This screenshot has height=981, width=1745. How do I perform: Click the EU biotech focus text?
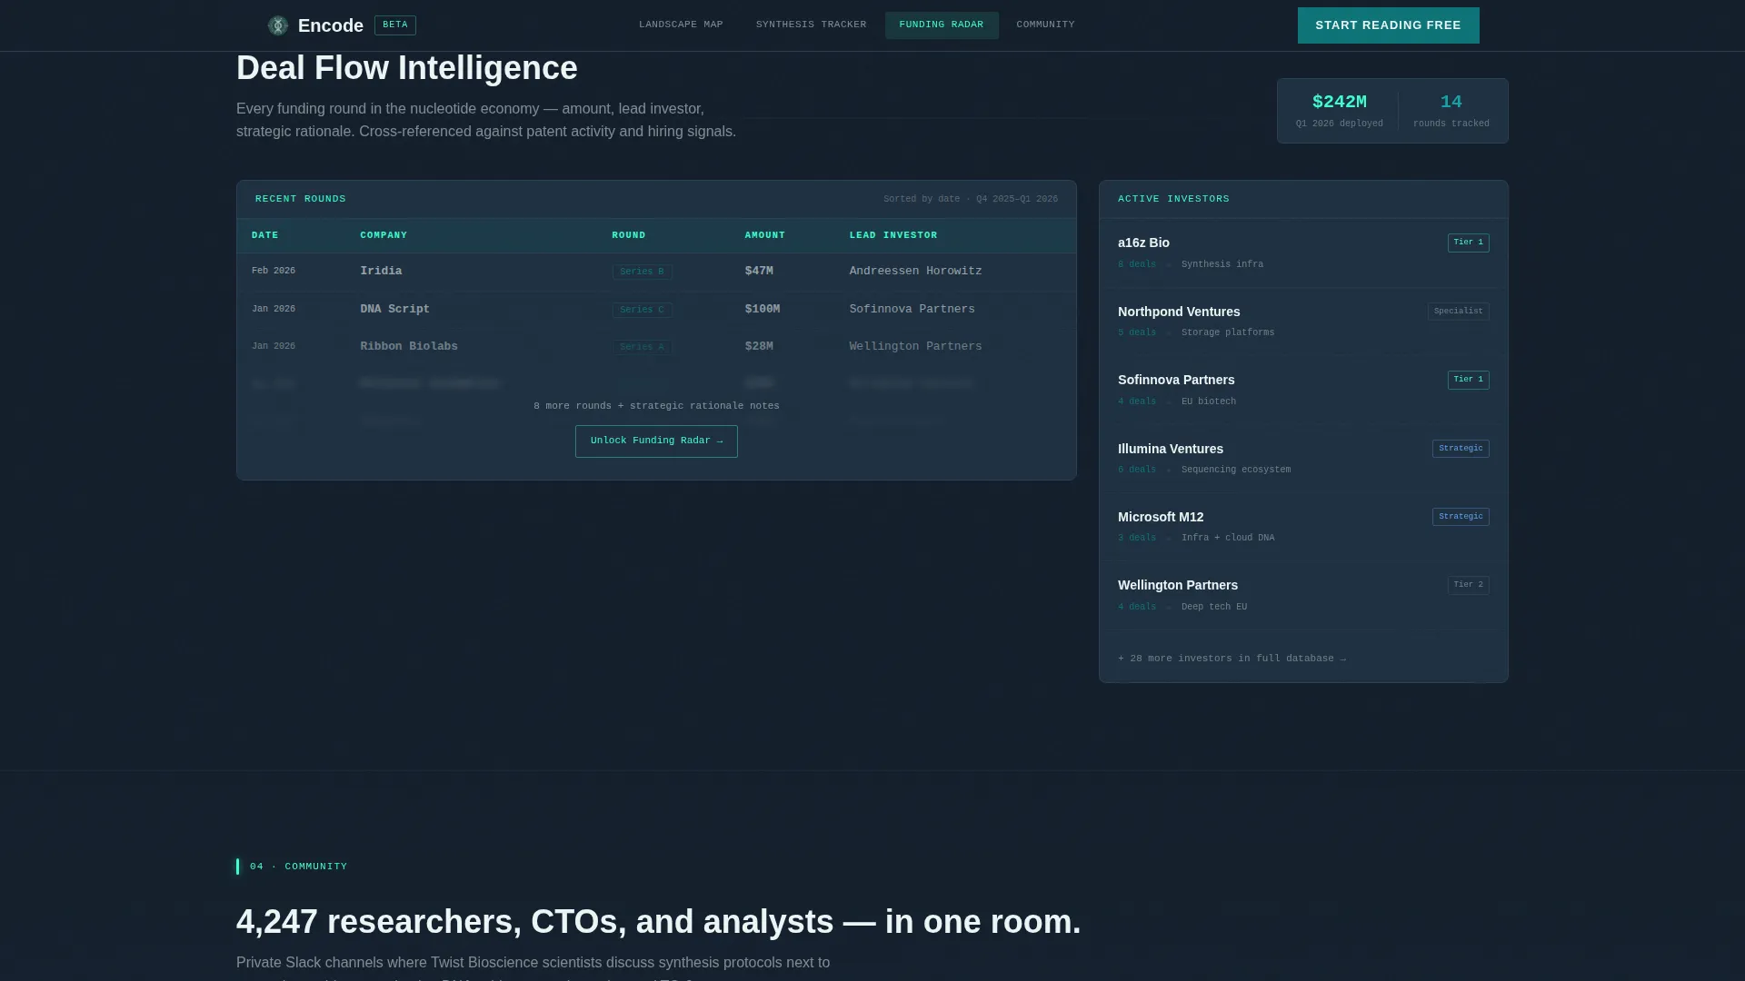tap(1209, 401)
